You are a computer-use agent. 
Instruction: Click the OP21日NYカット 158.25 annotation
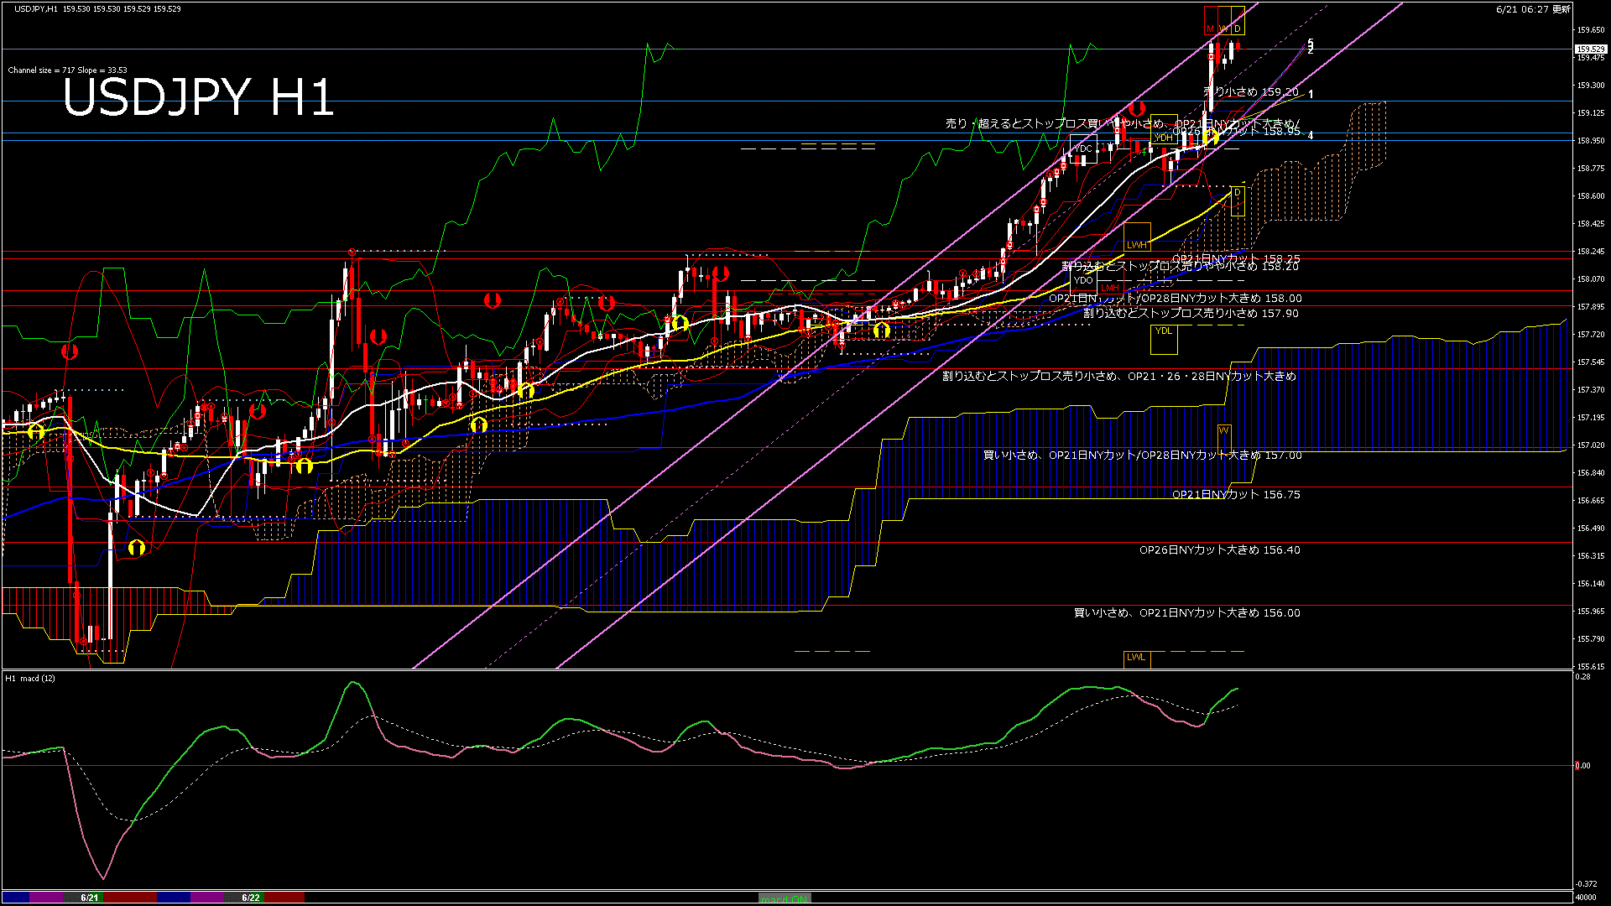(x=1236, y=258)
